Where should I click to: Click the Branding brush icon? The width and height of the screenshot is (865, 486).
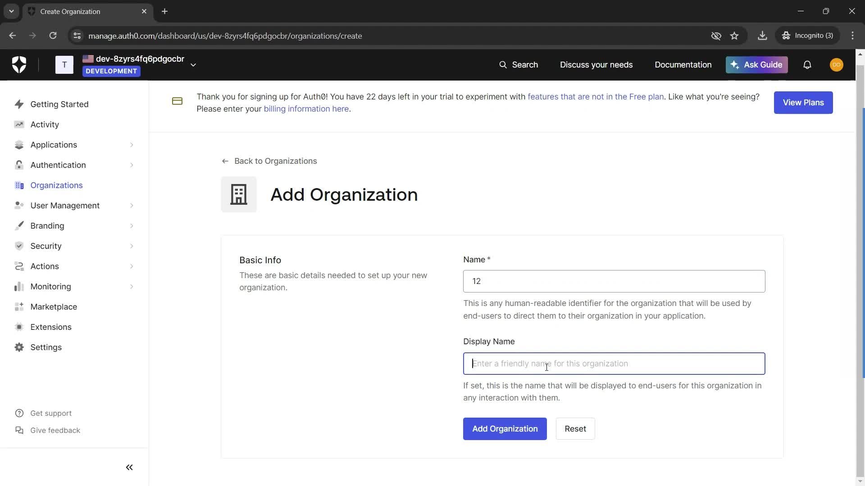pos(19,226)
